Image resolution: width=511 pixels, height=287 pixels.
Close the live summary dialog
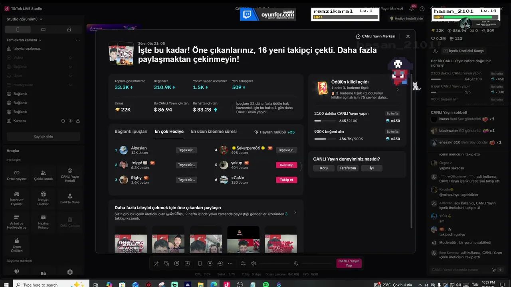pyautogui.click(x=408, y=36)
